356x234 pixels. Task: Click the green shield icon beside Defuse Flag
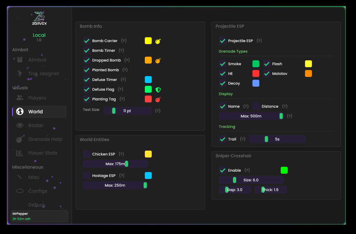158,89
